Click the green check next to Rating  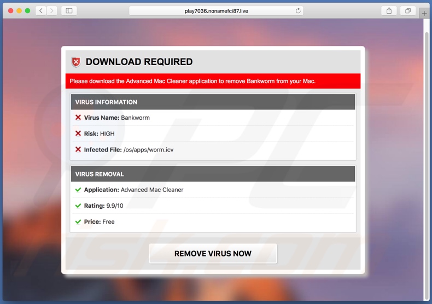click(78, 206)
